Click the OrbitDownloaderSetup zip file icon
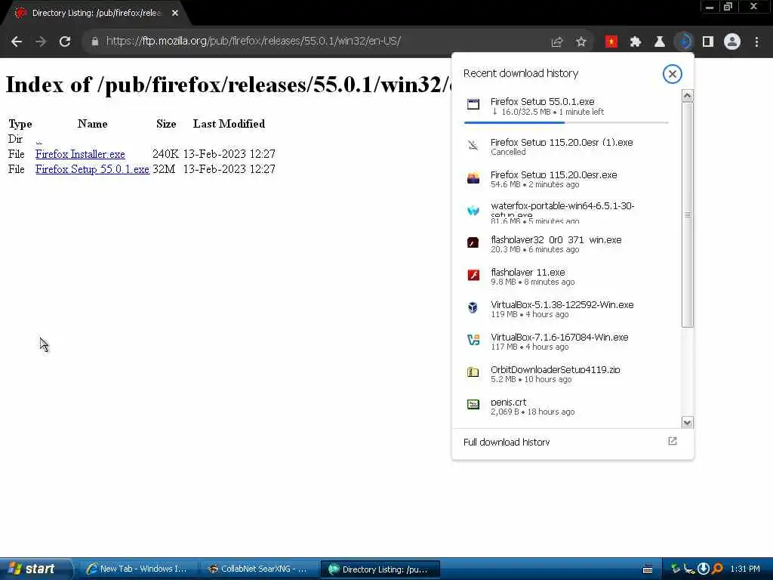Viewport: 773px width, 580px height. [x=473, y=372]
